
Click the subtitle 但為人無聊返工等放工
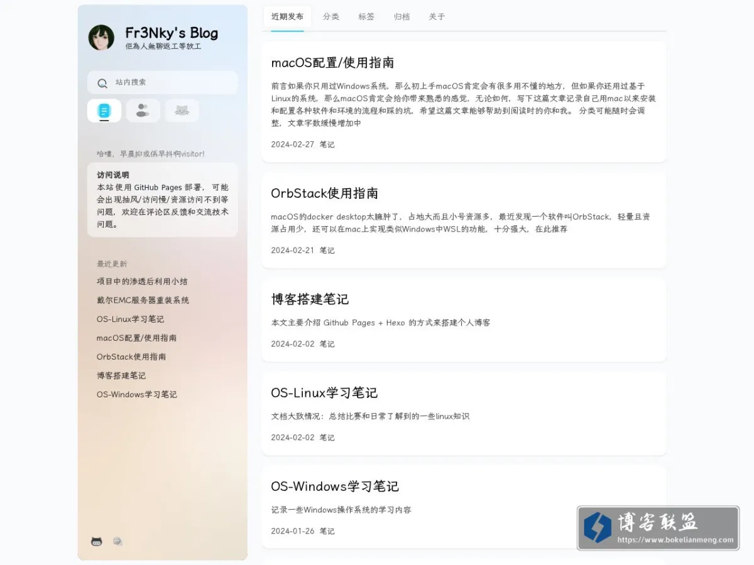coord(163,46)
